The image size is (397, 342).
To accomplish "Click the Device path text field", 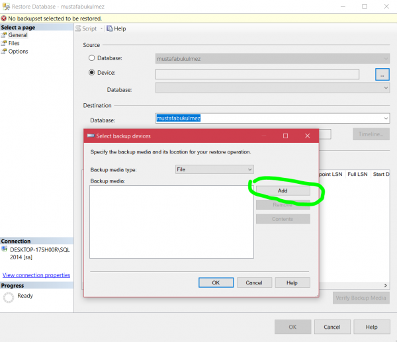I will click(x=257, y=75).
